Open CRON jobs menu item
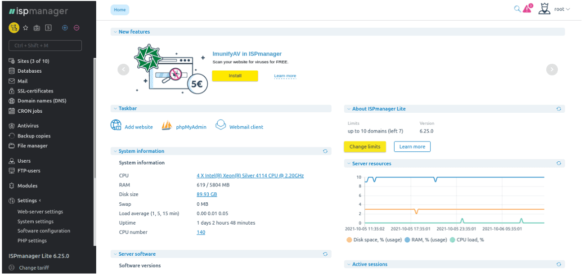The width and height of the screenshot is (584, 276). (x=25, y=111)
